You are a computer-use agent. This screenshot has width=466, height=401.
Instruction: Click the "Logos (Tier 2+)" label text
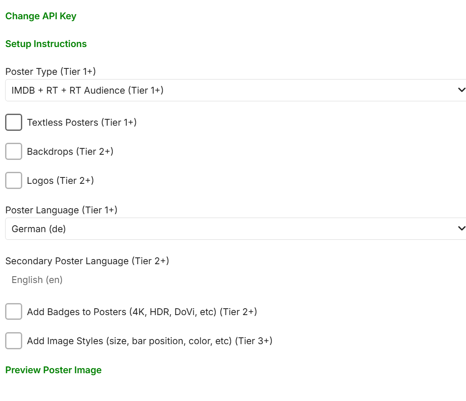coord(60,180)
